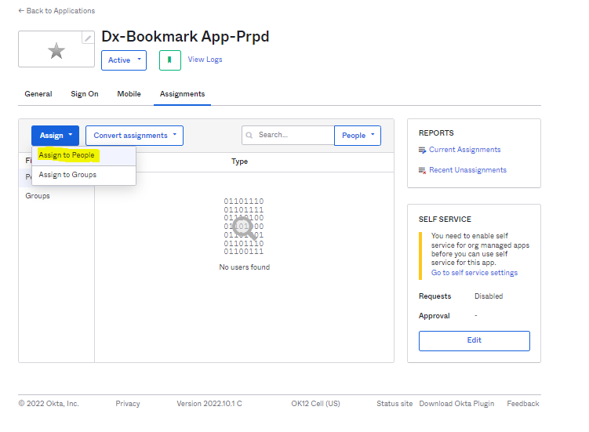Expand the Convert assignments dropdown
The width and height of the screenshot is (589, 432).
point(134,136)
